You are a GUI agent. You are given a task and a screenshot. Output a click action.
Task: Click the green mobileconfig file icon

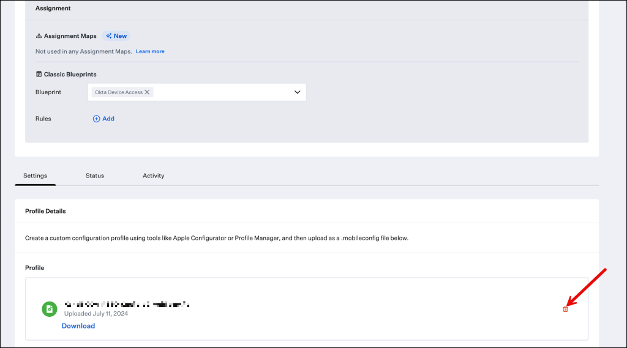(49, 309)
